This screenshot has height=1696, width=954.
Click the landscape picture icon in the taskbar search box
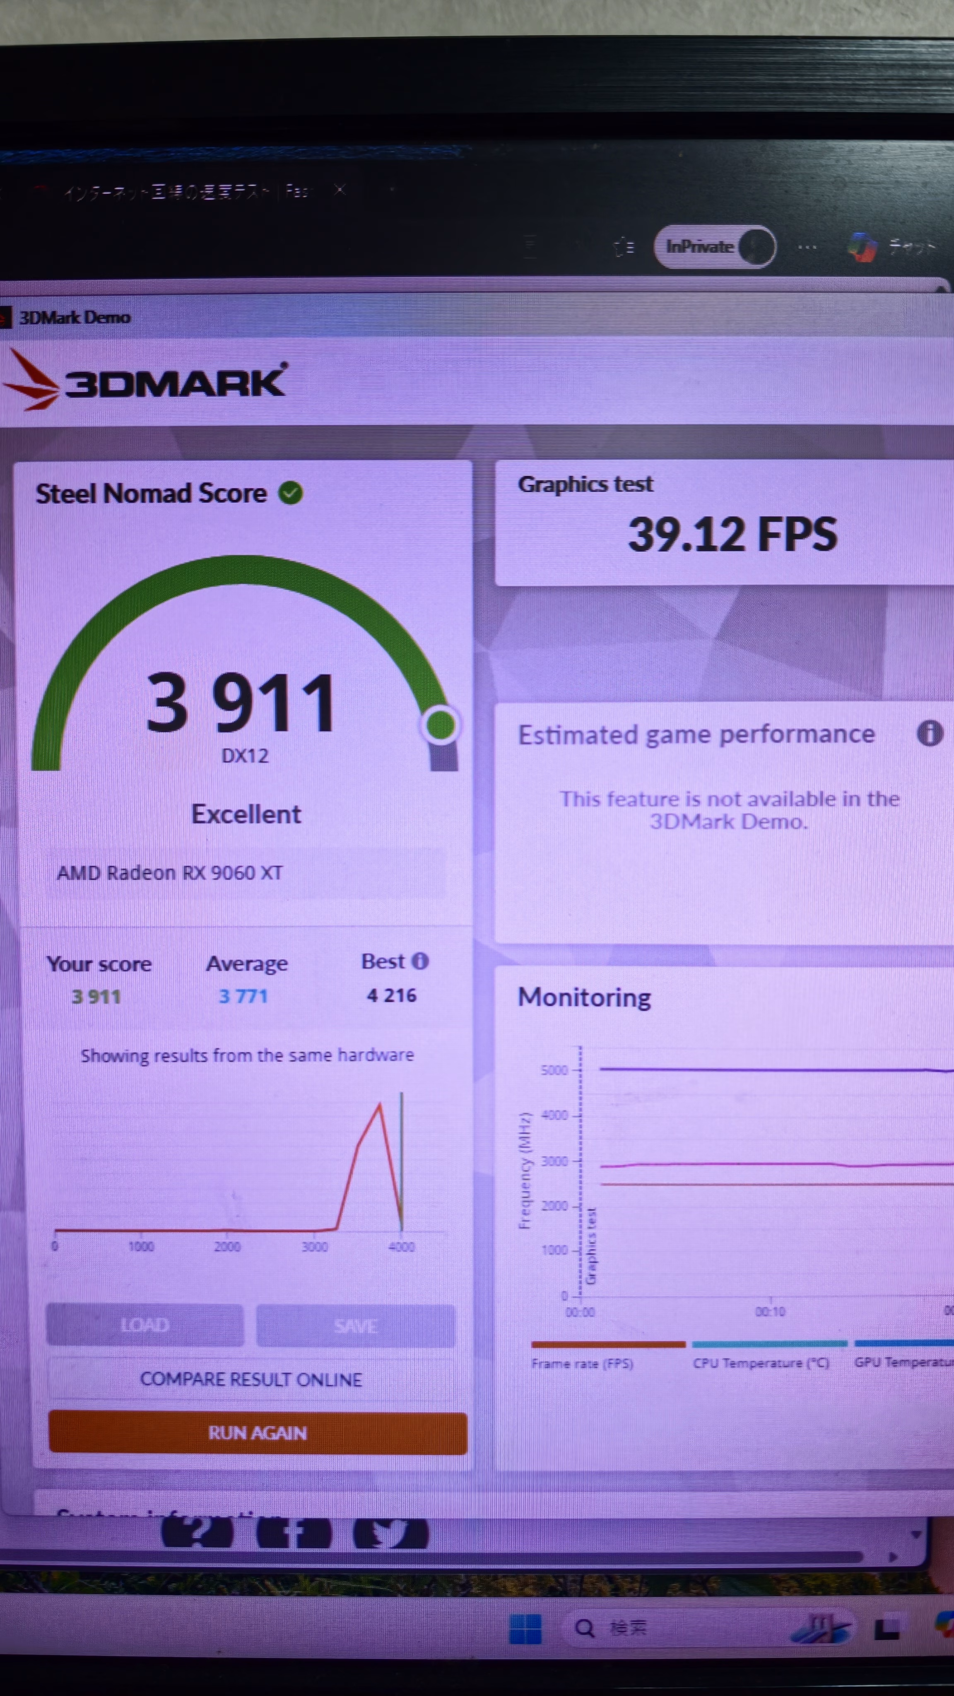(821, 1628)
